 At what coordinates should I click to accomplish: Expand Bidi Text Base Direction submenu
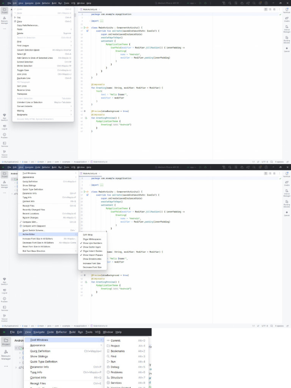(x=34, y=251)
